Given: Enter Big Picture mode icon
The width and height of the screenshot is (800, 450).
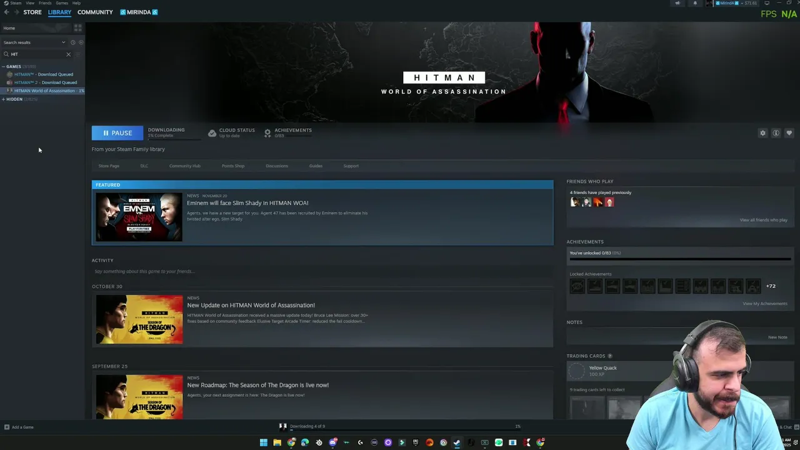Looking at the screenshot, I should (767, 3).
